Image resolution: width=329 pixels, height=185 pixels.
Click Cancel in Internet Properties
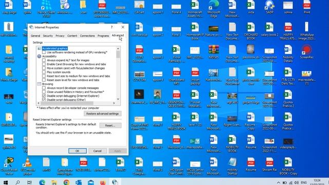point(97,151)
